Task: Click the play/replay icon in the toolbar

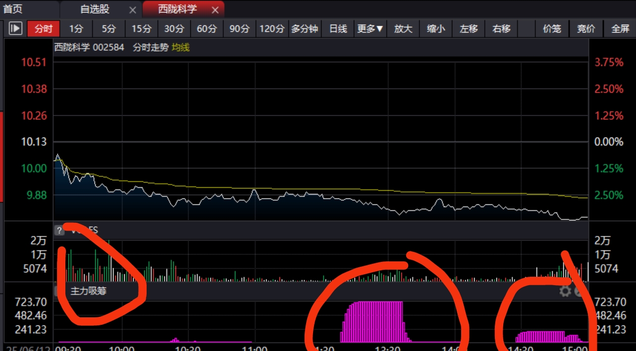Action: click(15, 29)
